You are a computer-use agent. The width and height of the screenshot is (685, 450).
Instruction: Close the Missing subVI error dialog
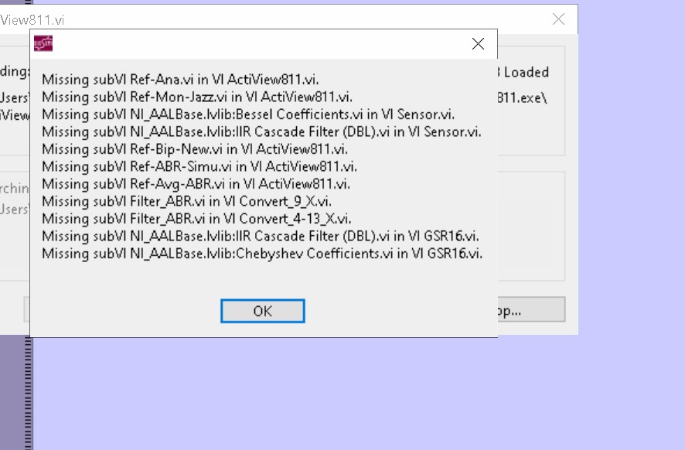pos(477,44)
